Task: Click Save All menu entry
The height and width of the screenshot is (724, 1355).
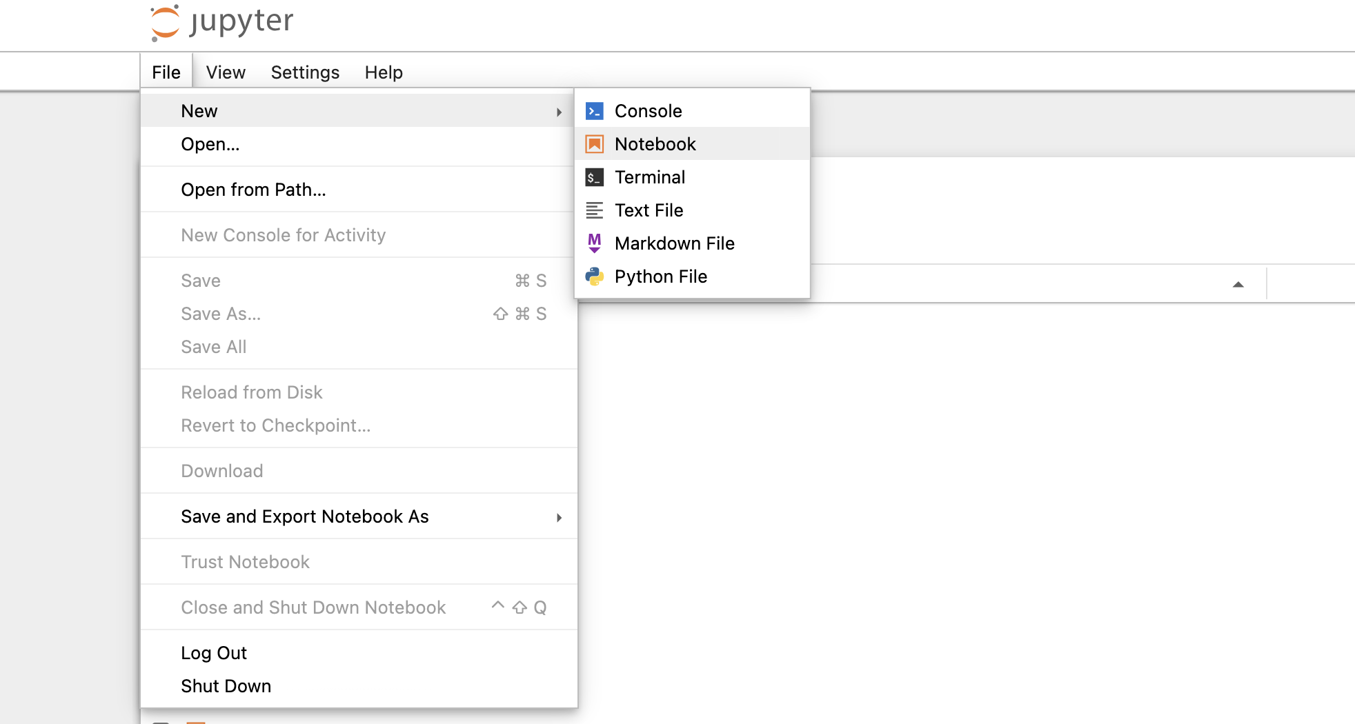Action: pyautogui.click(x=359, y=347)
